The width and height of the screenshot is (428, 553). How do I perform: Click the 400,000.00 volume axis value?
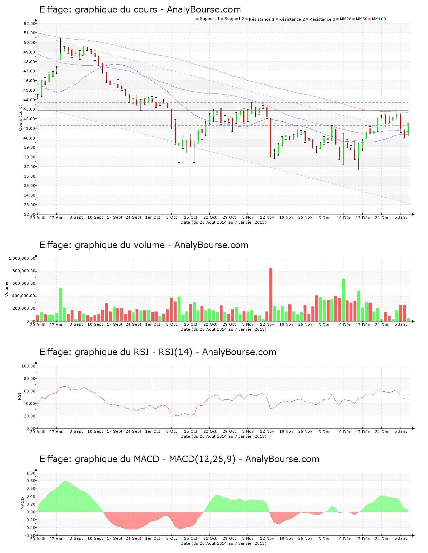(x=24, y=296)
